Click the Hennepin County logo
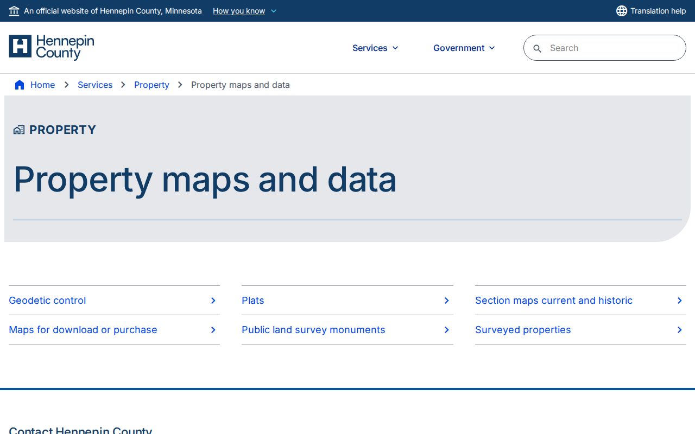The image size is (695, 434). pos(52,47)
